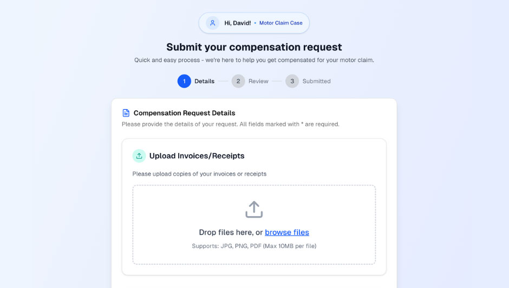Image resolution: width=509 pixels, height=288 pixels.
Task: Click the large upload arrow in drop zone
Action: tap(254, 210)
